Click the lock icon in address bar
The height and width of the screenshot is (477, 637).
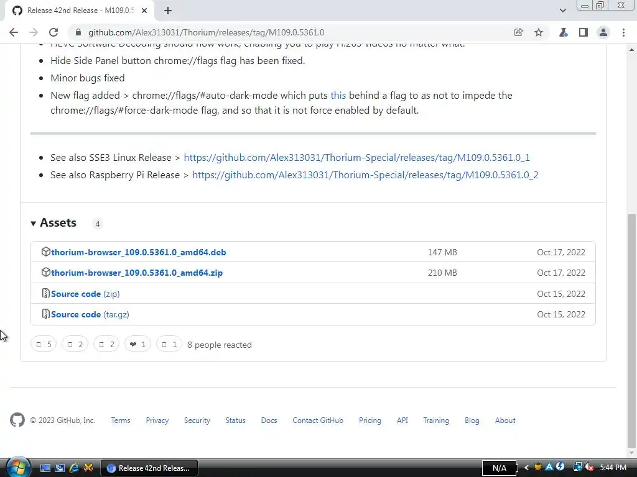point(78,32)
